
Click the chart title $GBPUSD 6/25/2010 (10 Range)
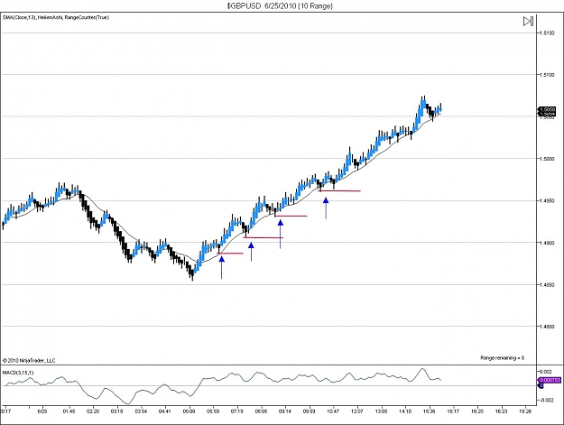pyautogui.click(x=280, y=5)
